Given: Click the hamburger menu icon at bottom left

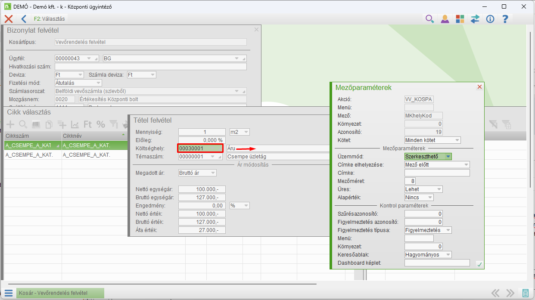Looking at the screenshot, I should pos(9,293).
